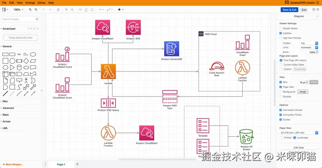
Task: Open the Links dropdown set to Automatic
Action: tap(309, 48)
